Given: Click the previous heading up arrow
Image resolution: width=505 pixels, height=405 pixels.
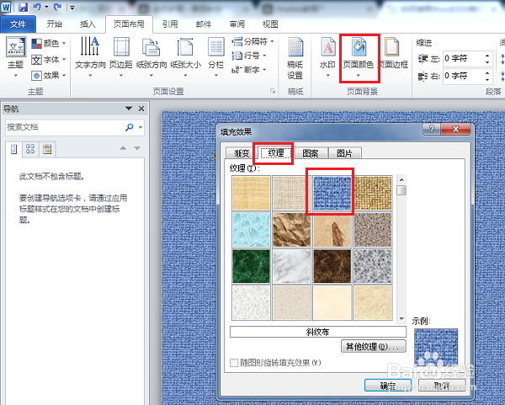Looking at the screenshot, I should pos(123,148).
